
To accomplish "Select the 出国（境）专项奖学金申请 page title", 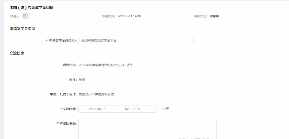I will 31,8.
